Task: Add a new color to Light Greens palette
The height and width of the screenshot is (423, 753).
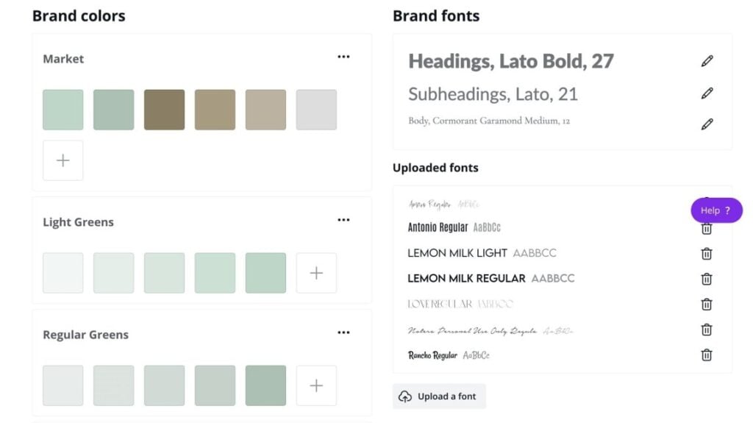Action: point(316,273)
